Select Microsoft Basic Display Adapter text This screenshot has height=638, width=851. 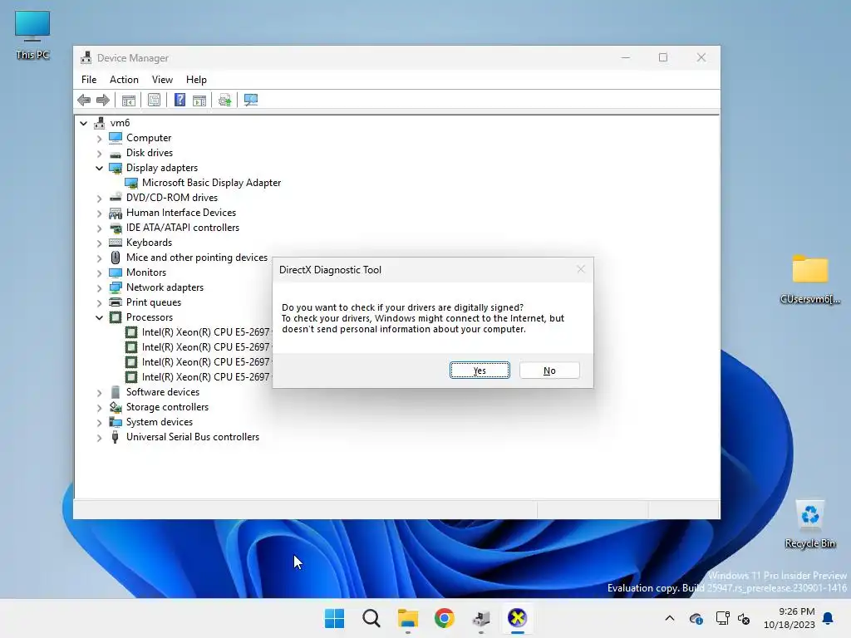point(212,183)
